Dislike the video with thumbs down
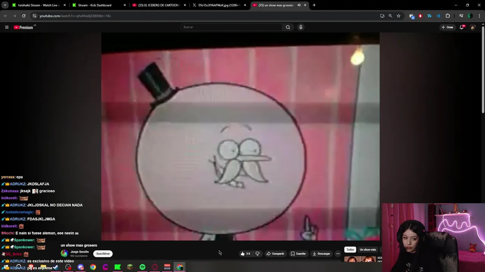Image resolution: width=485 pixels, height=272 pixels. 257,253
